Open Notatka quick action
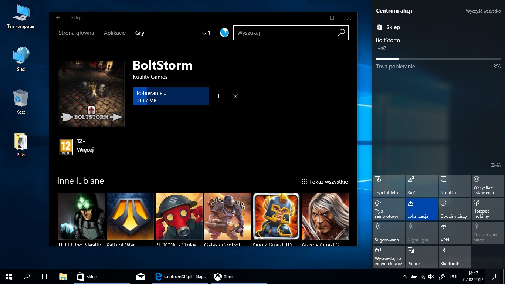 (x=455, y=186)
